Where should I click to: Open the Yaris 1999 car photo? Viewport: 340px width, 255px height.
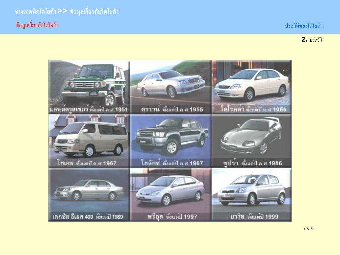click(x=251, y=195)
